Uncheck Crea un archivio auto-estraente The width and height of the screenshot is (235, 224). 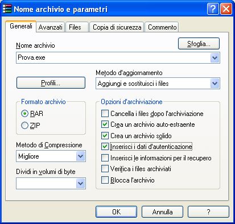coord(105,125)
